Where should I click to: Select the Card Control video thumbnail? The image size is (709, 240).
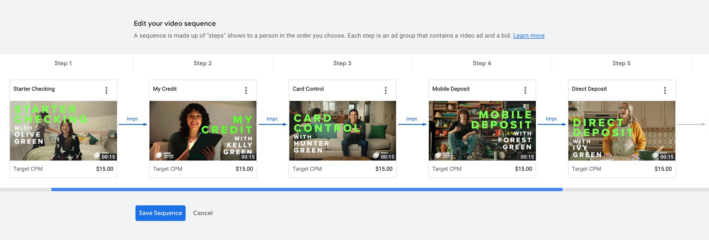(342, 131)
